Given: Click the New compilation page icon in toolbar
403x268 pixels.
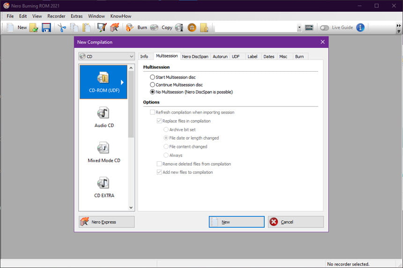Looking at the screenshot, I should point(10,28).
